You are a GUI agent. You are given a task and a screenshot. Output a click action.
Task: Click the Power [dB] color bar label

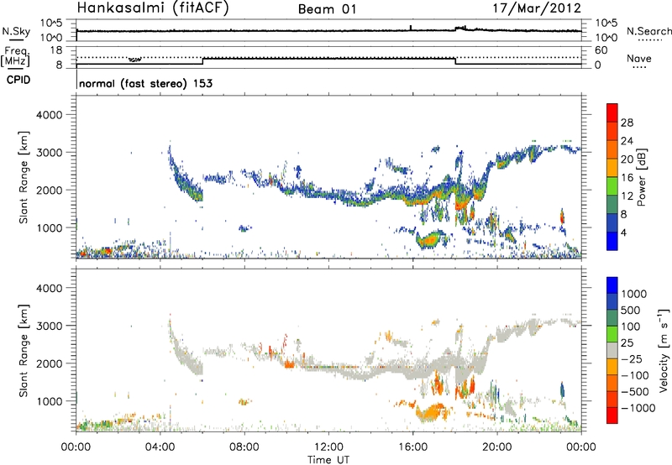click(x=641, y=177)
